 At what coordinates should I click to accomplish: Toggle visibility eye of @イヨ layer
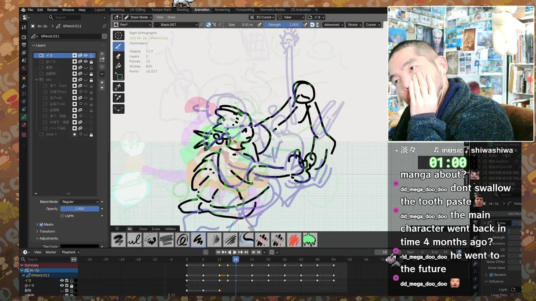(86, 61)
